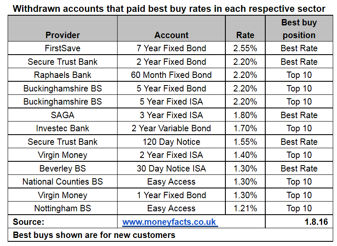This screenshot has width=337, height=246.
Task: Select the FirstSave provider cell
Action: (63, 48)
